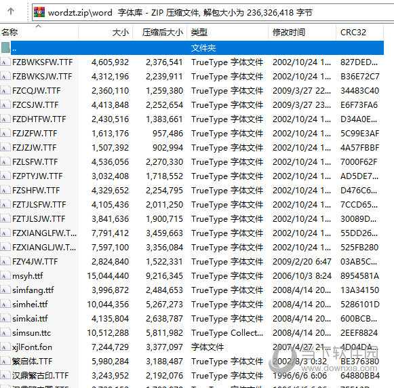Click CRC32 value 2EEF8824 of simsun.ttc
Screen dimensions: 394x388
click(359, 332)
